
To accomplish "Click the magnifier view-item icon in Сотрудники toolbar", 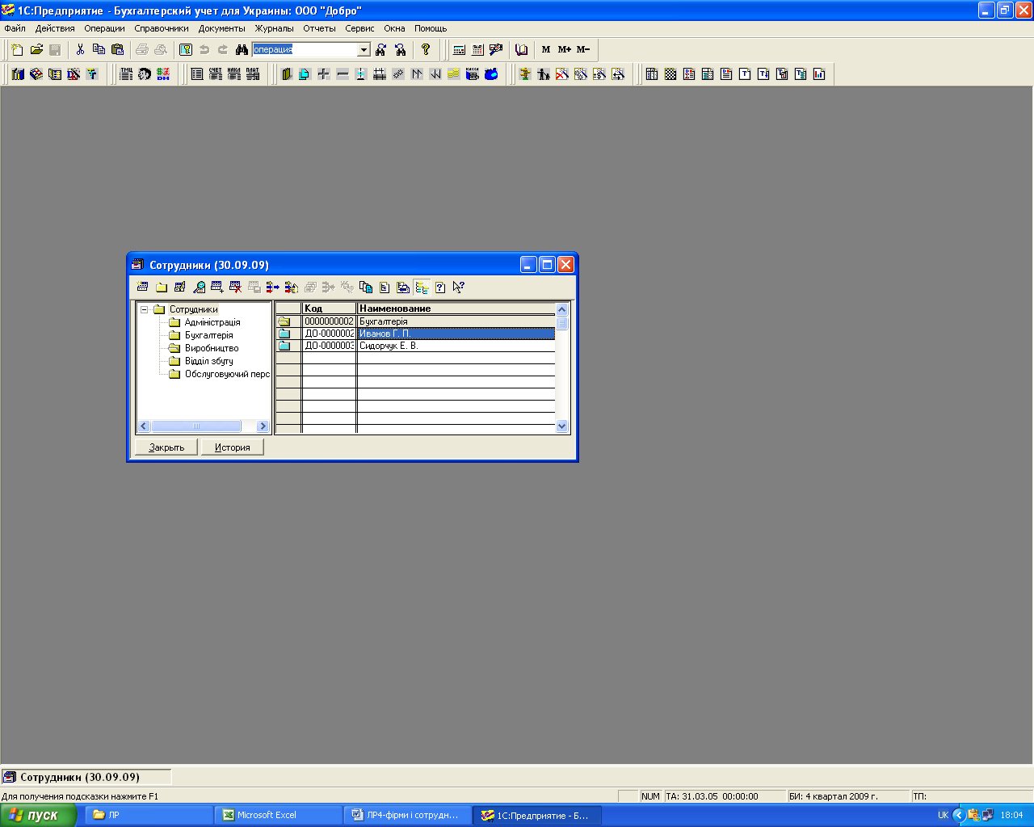I will pyautogui.click(x=199, y=287).
